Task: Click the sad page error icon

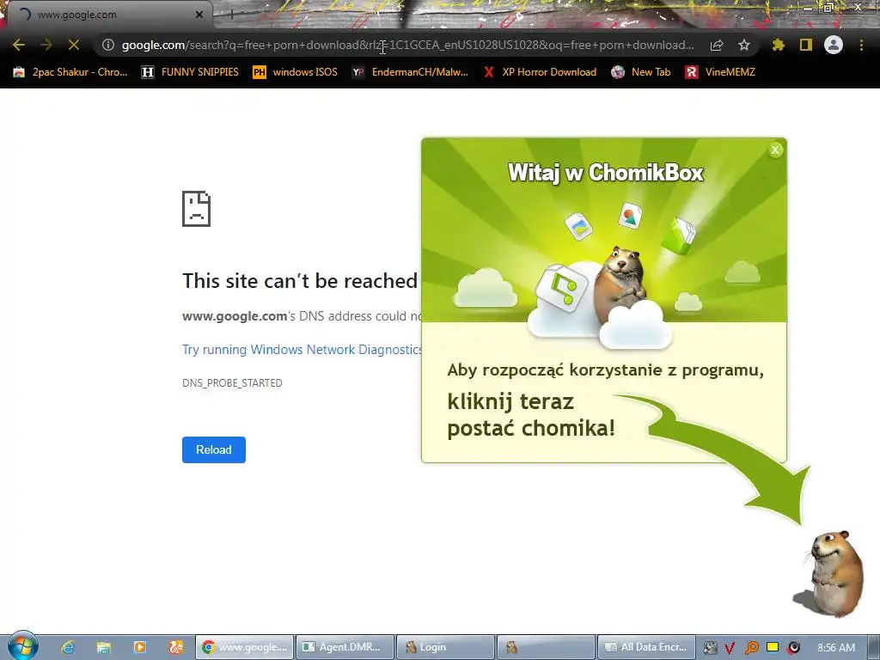Action: click(197, 209)
